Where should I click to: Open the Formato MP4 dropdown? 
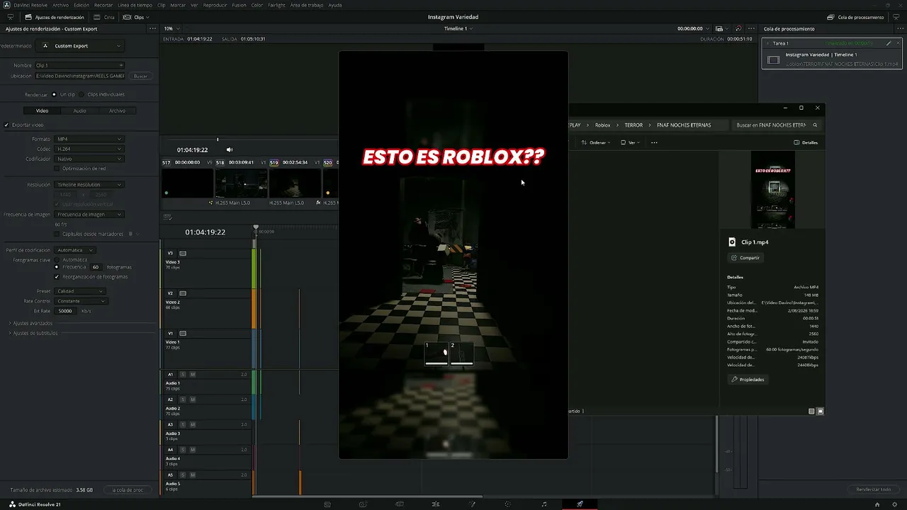pyautogui.click(x=89, y=139)
